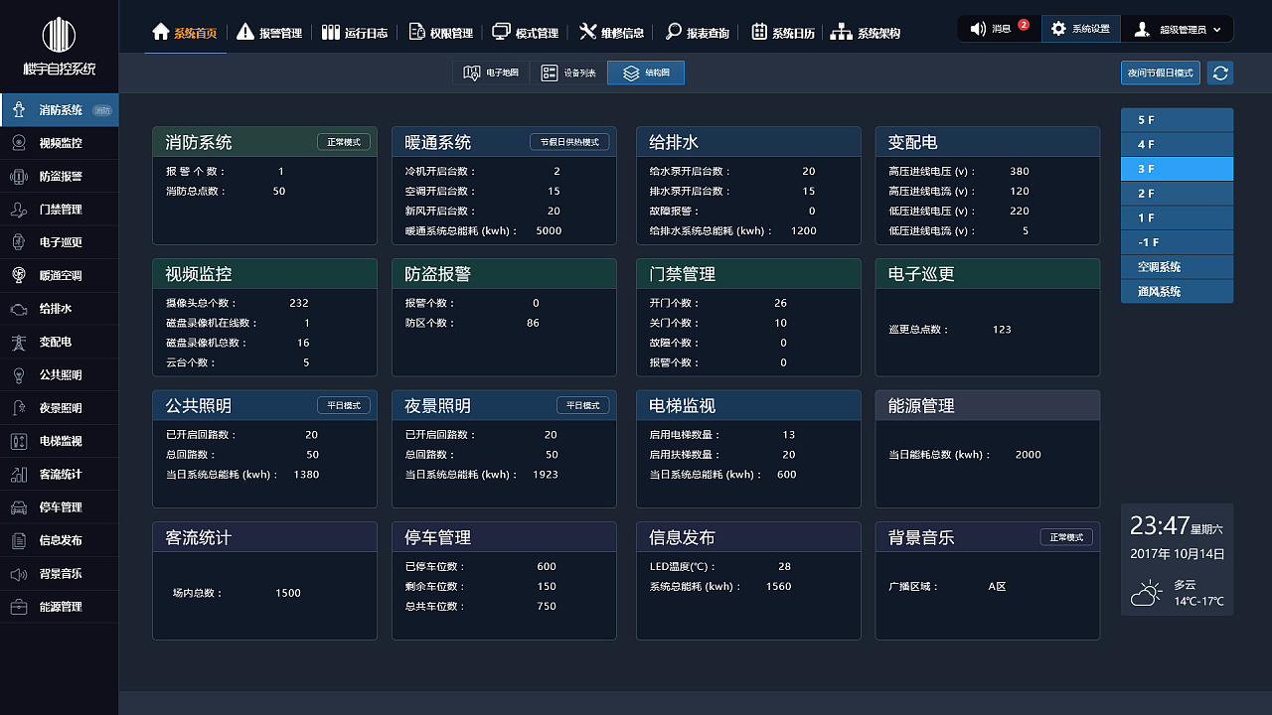Screen dimensions: 1272x715
Task: Toggle 节假日供热模式 on 暖通系统 card
Action: (x=568, y=142)
